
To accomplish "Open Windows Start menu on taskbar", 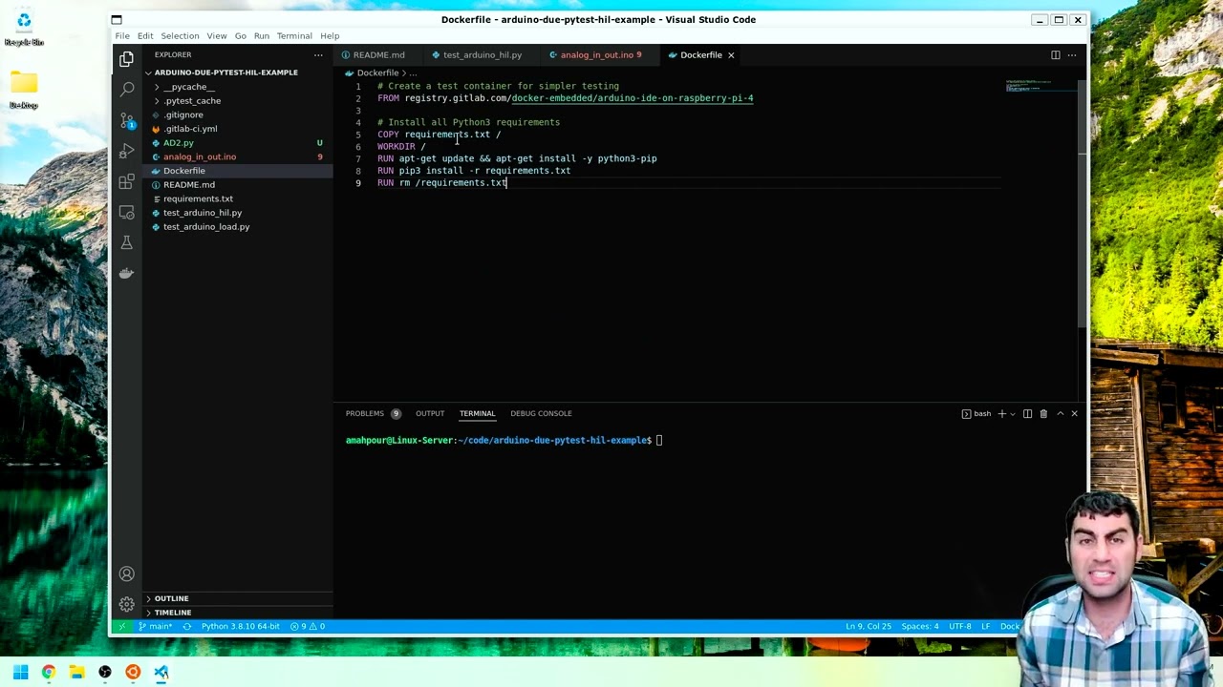I will [20, 672].
